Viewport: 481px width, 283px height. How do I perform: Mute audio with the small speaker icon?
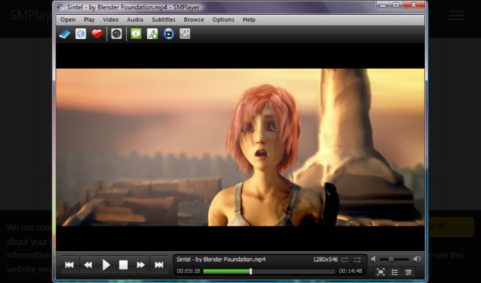click(373, 259)
